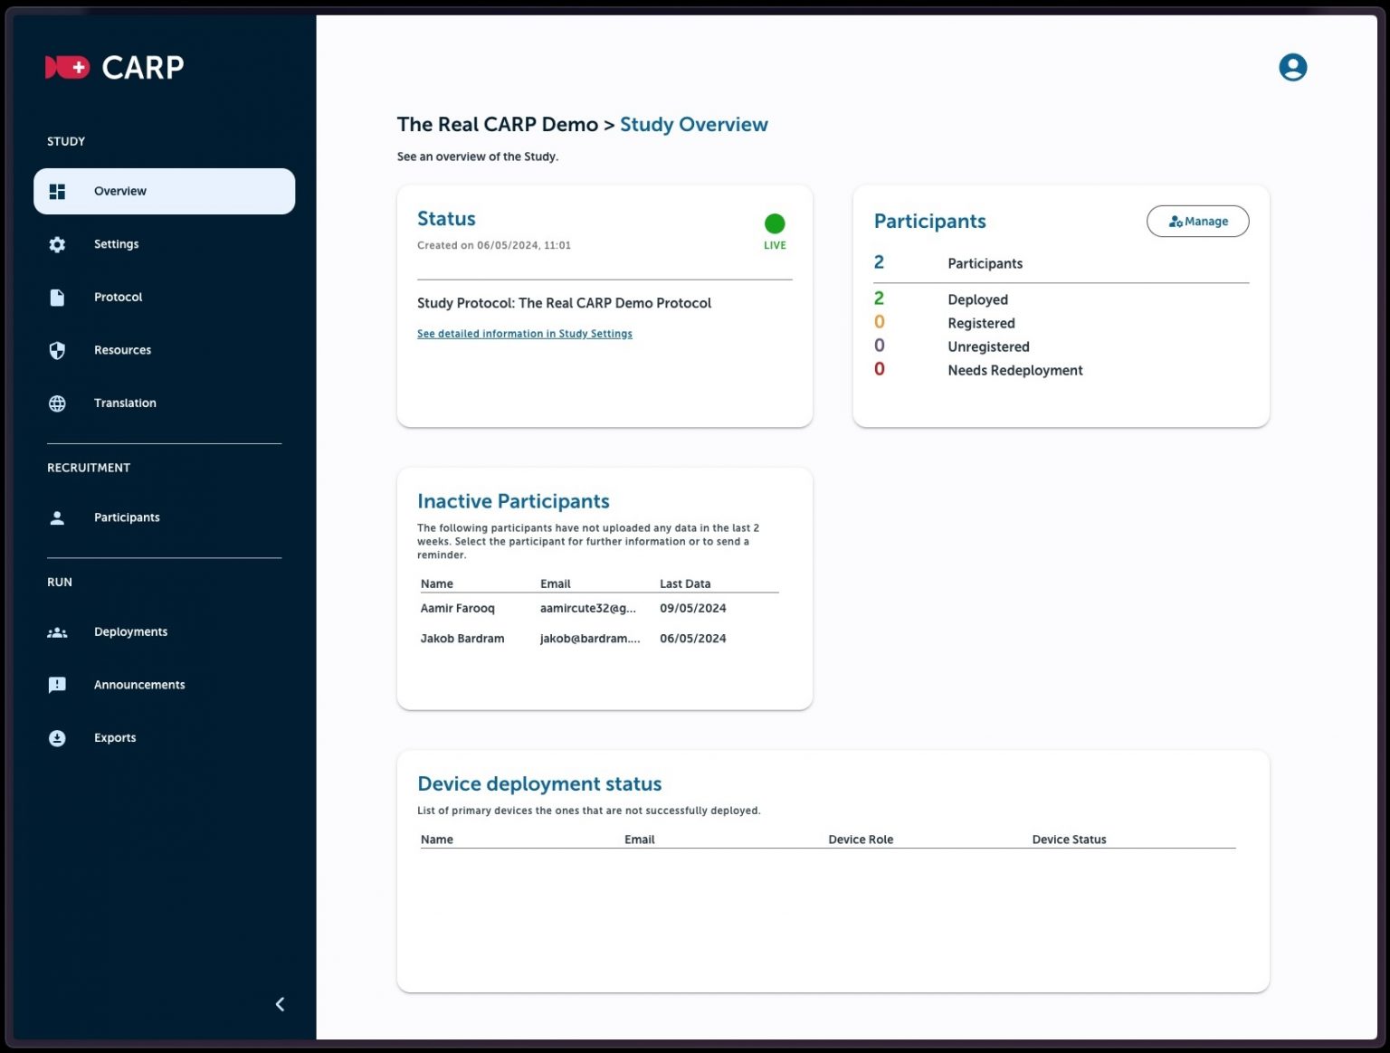Image resolution: width=1390 pixels, height=1053 pixels.
Task: Click the Overview dashboard grid icon
Action: pyautogui.click(x=57, y=191)
